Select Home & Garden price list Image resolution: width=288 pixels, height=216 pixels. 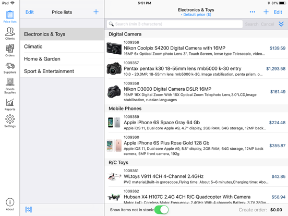tap(62, 59)
